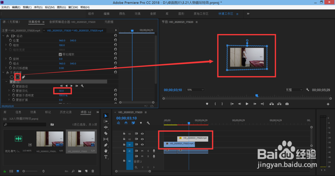Go to In point
This screenshot has width=335, height=176.
pos(232,104)
